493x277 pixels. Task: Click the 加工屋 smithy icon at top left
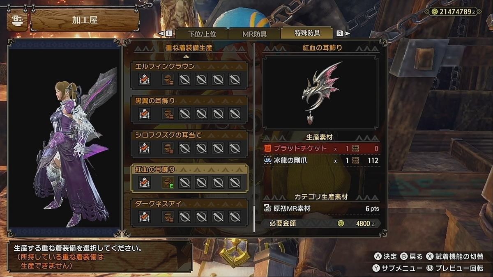click(x=17, y=21)
